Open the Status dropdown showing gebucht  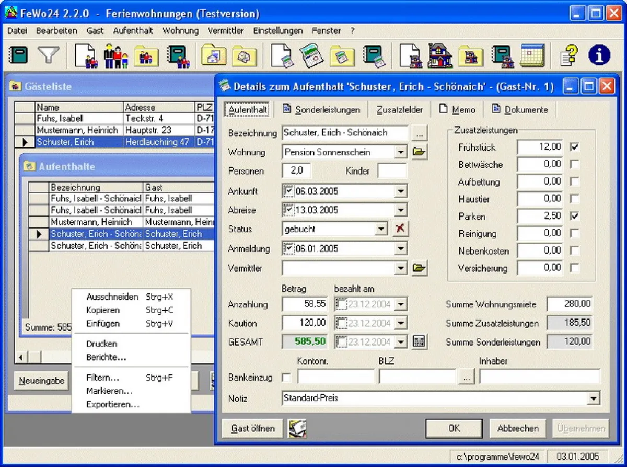tap(382, 229)
